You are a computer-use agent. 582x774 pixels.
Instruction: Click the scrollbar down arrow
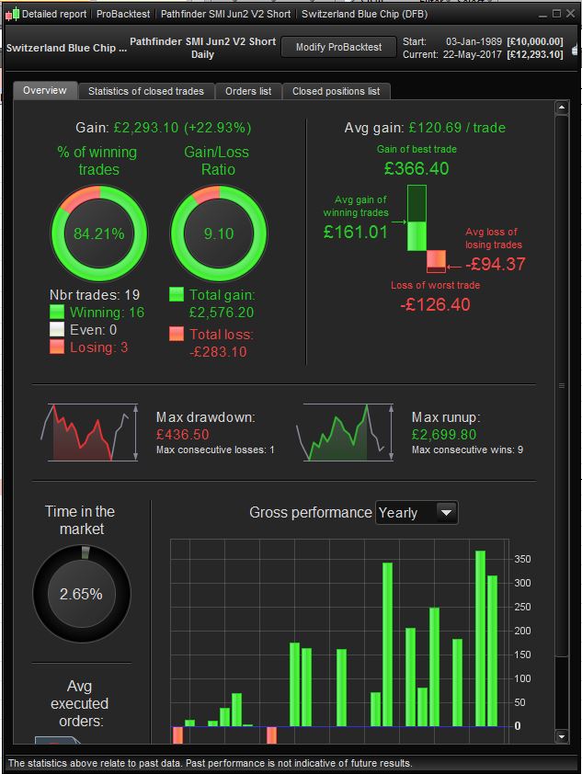[x=562, y=736]
